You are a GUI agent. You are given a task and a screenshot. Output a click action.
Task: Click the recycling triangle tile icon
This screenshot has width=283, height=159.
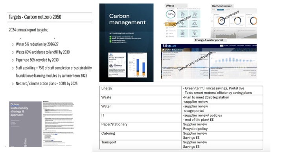(x=195, y=24)
